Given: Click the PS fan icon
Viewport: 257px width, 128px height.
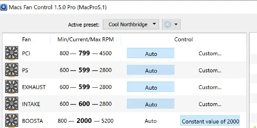Looking at the screenshot, I should [x=11, y=70].
